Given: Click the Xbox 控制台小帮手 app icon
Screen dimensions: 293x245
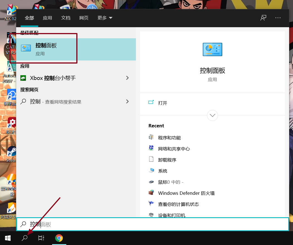Looking at the screenshot, I should pyautogui.click(x=23, y=78).
